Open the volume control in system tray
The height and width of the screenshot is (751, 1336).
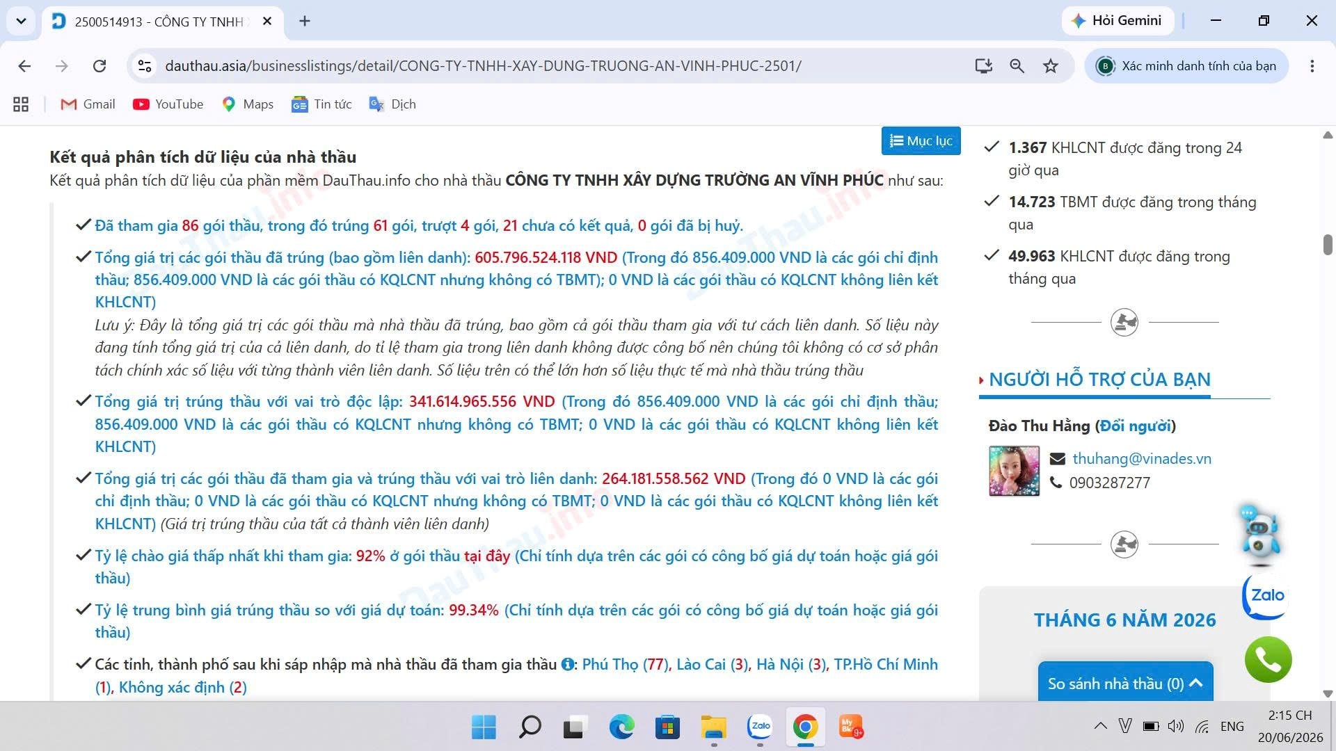coord(1175,727)
